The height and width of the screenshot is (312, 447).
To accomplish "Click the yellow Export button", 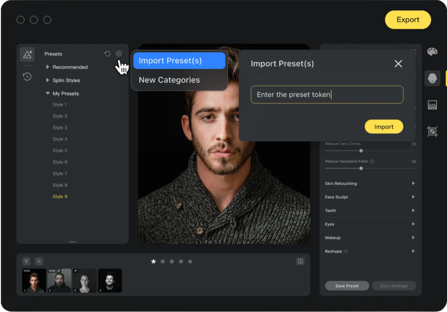I will point(408,20).
